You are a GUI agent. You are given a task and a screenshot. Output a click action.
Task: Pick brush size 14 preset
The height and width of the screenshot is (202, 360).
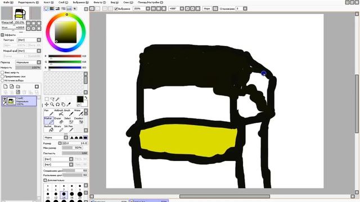coord(64,195)
